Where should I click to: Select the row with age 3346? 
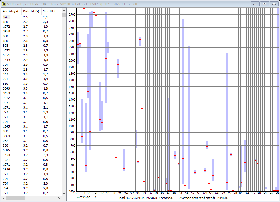point(31,88)
